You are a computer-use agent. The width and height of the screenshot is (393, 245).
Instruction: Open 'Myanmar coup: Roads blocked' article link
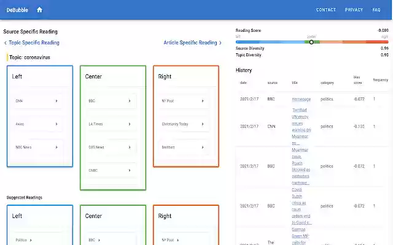click(x=301, y=166)
